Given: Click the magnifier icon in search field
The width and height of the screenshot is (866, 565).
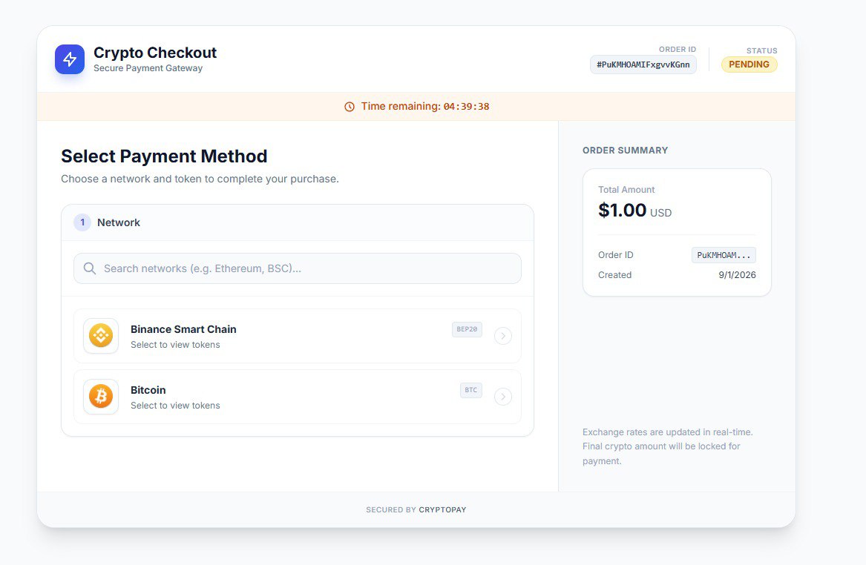Looking at the screenshot, I should point(90,268).
